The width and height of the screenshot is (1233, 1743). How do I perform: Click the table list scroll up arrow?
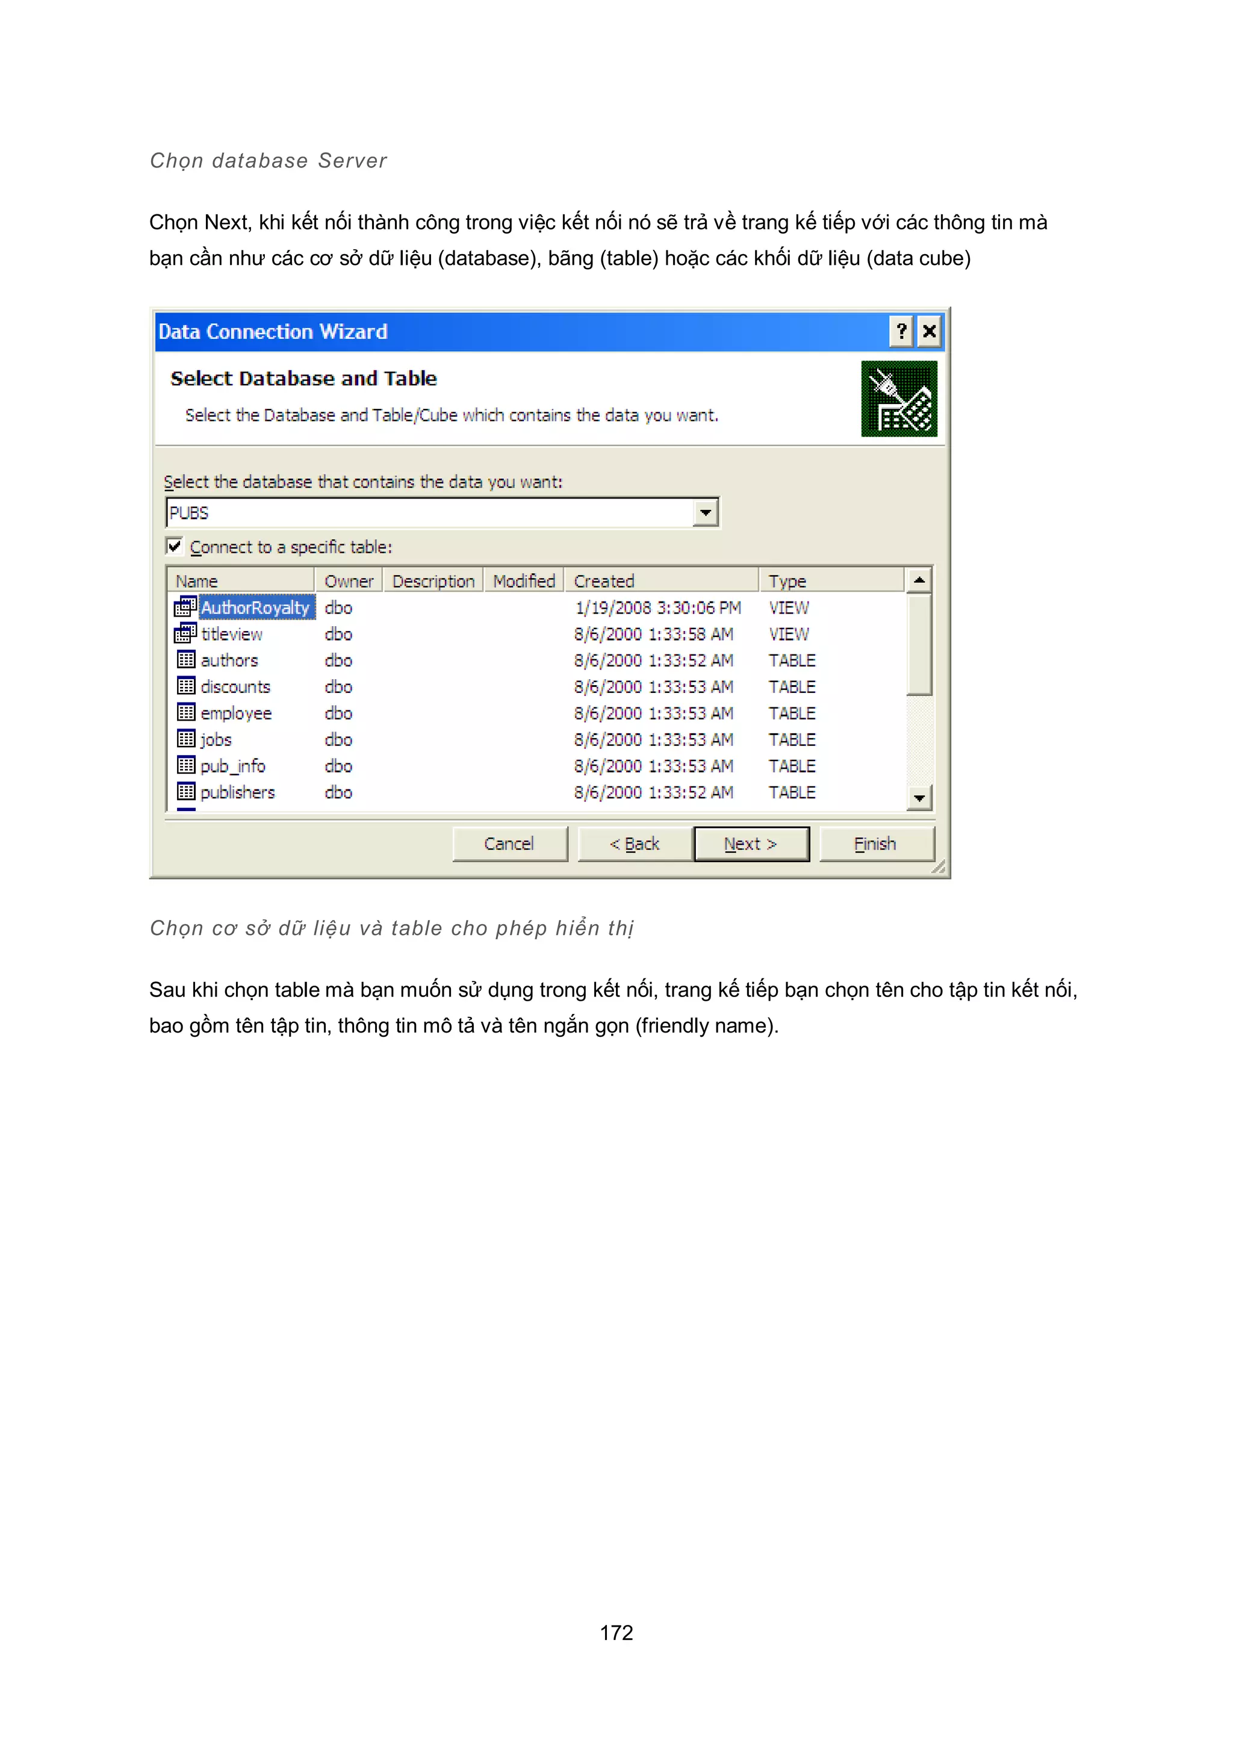919,581
